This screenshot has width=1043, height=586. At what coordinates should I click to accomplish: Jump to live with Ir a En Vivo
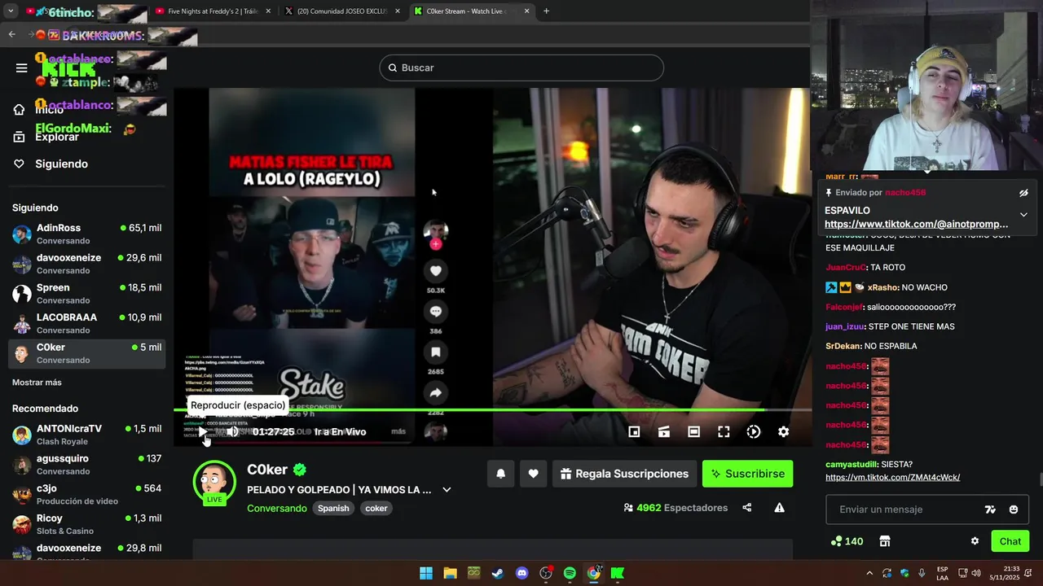[x=340, y=432]
